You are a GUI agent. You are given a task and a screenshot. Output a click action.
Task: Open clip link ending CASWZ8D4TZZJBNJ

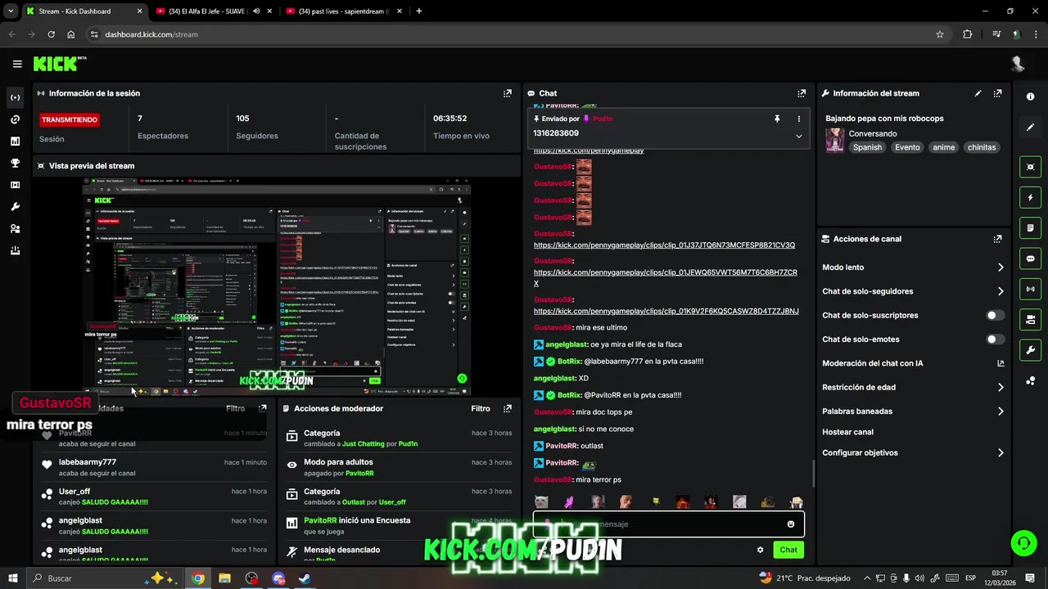666,311
